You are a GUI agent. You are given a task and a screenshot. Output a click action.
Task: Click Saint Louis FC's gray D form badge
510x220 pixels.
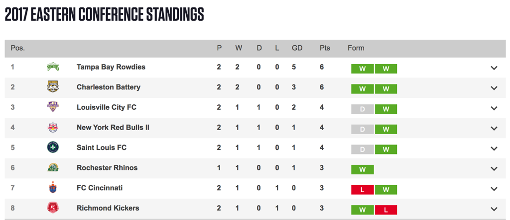coord(363,149)
